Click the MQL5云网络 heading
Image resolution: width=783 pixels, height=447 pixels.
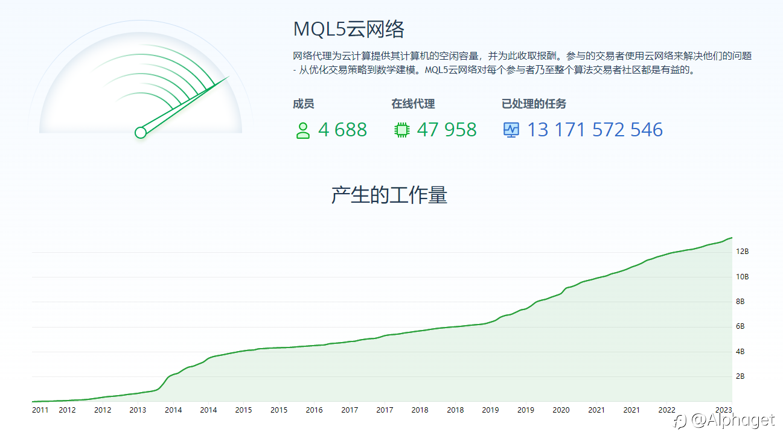point(348,28)
